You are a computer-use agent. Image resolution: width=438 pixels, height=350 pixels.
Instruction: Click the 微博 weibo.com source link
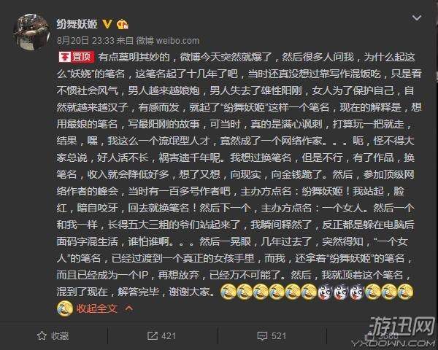[x=168, y=41]
